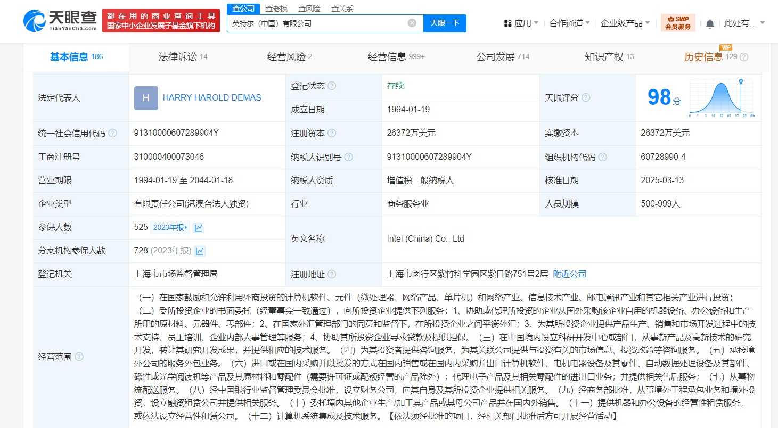Viewport: 778px width, 428px height.
Task: Switch to the 查老板 search tab
Action: pos(276,9)
